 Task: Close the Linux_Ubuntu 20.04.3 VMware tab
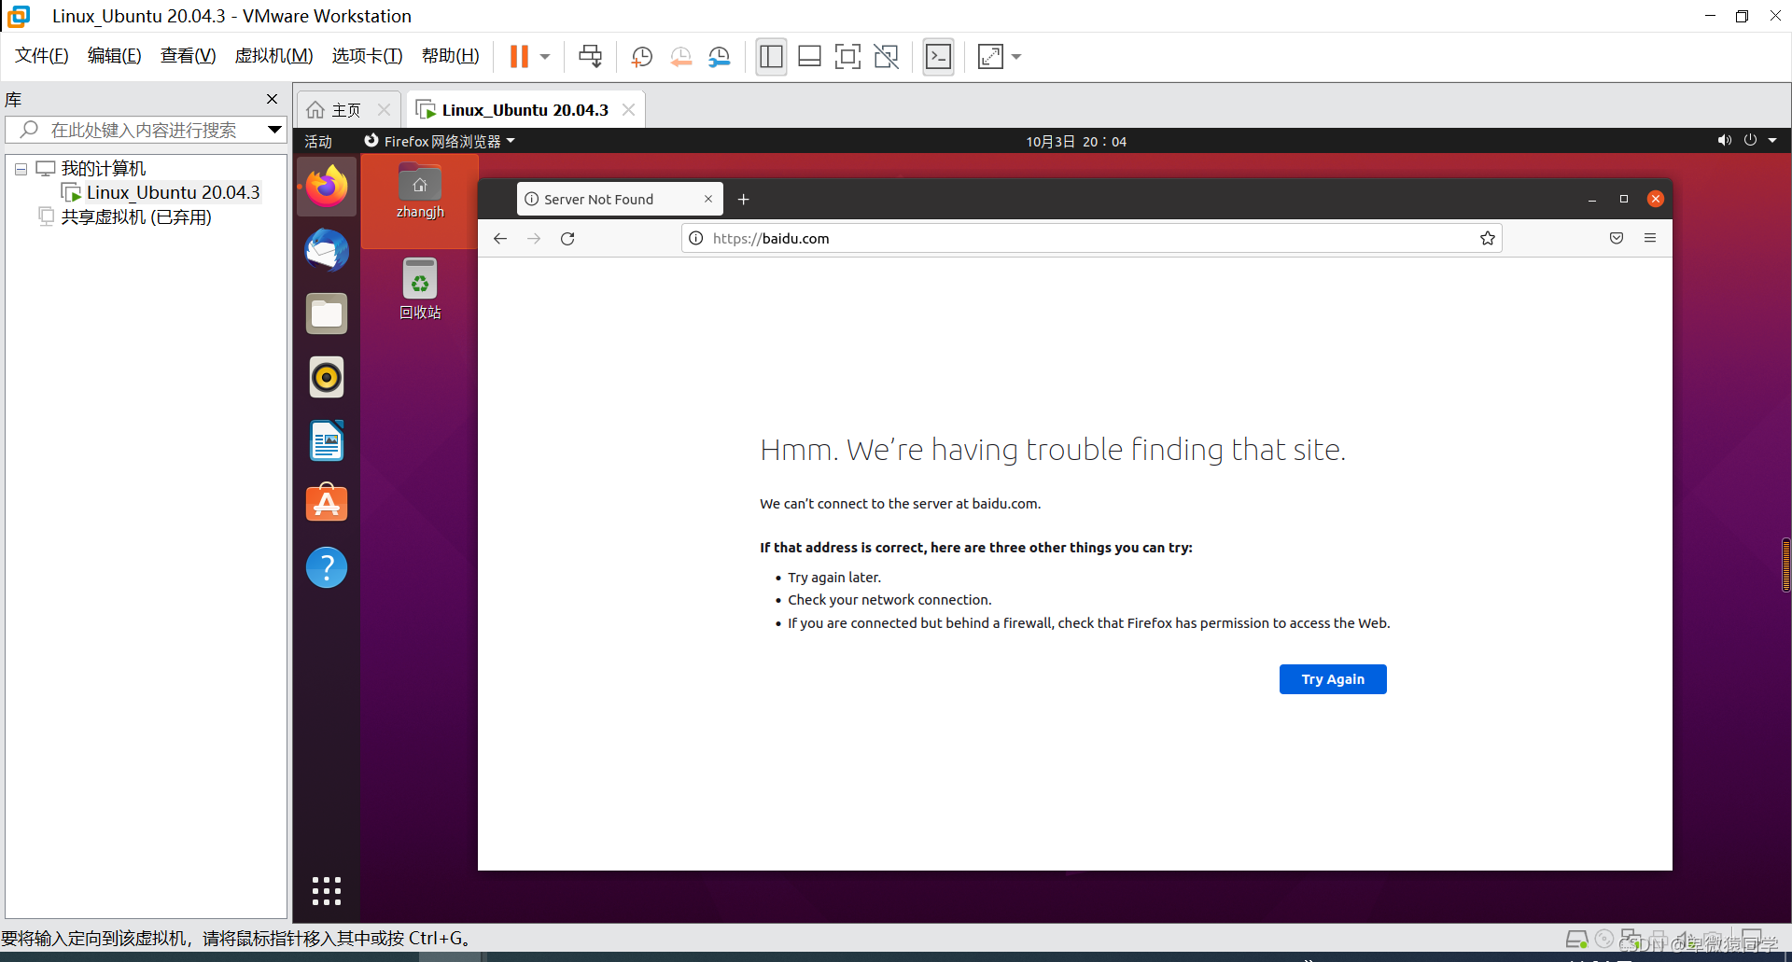tap(628, 110)
